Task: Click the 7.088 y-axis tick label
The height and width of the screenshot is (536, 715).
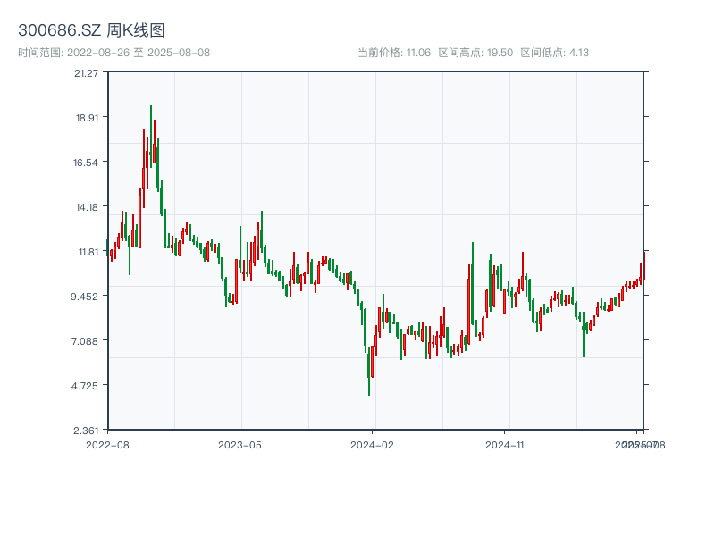Action: (87, 341)
